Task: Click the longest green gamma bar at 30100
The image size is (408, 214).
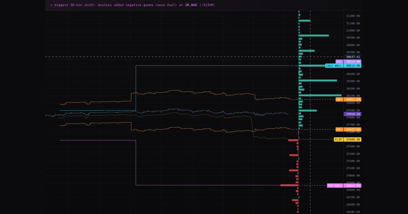Action: coord(320,95)
